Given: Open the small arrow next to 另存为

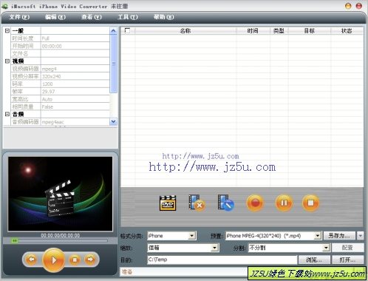Looking at the screenshot, I should (x=361, y=236).
